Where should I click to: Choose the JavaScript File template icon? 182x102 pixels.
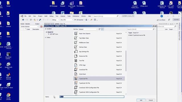point(76,69)
